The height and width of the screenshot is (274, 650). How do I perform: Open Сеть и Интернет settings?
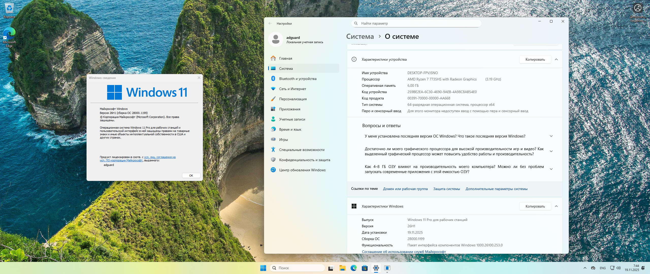coord(292,89)
